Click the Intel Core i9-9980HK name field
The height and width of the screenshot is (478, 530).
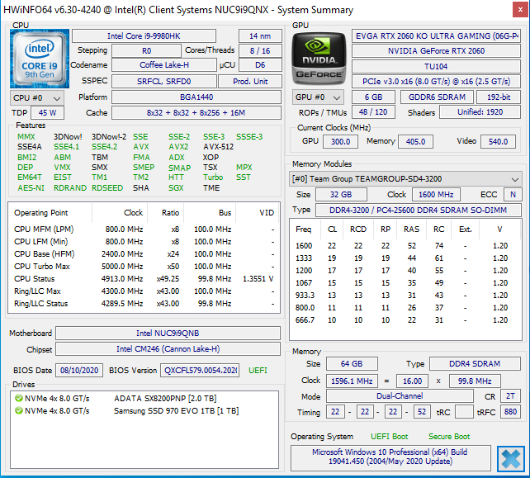(x=144, y=35)
